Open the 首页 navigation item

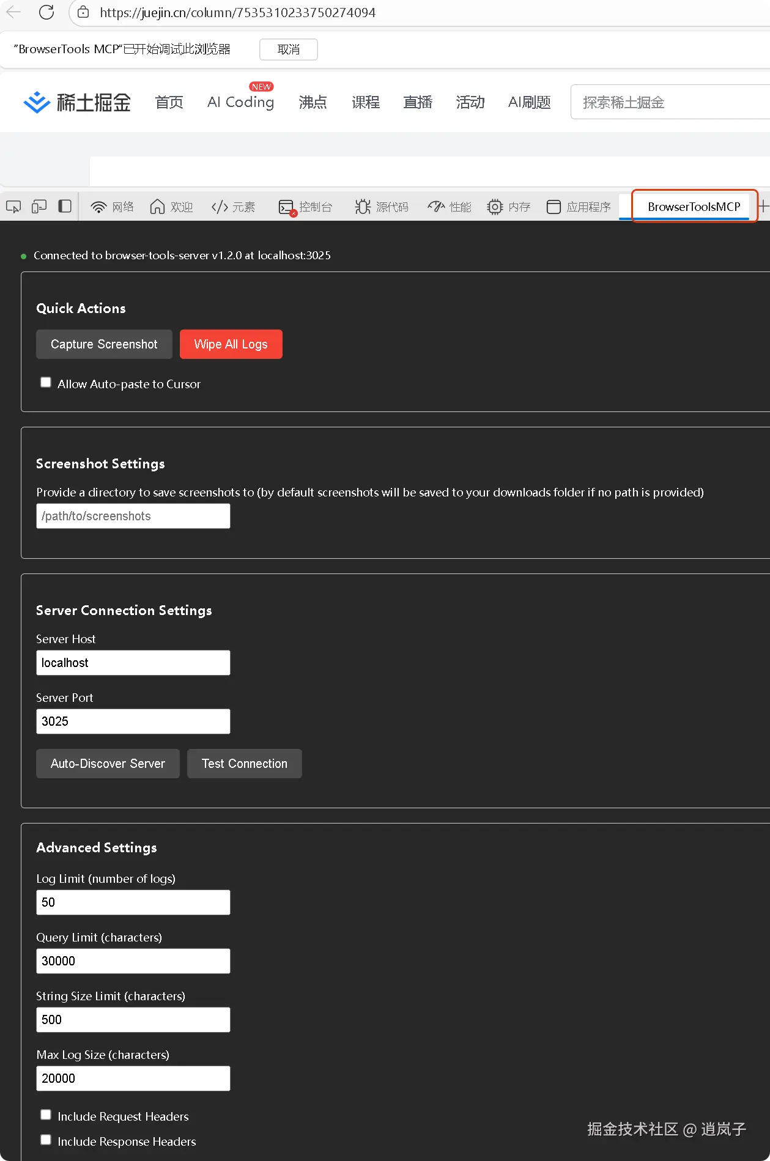tap(169, 102)
